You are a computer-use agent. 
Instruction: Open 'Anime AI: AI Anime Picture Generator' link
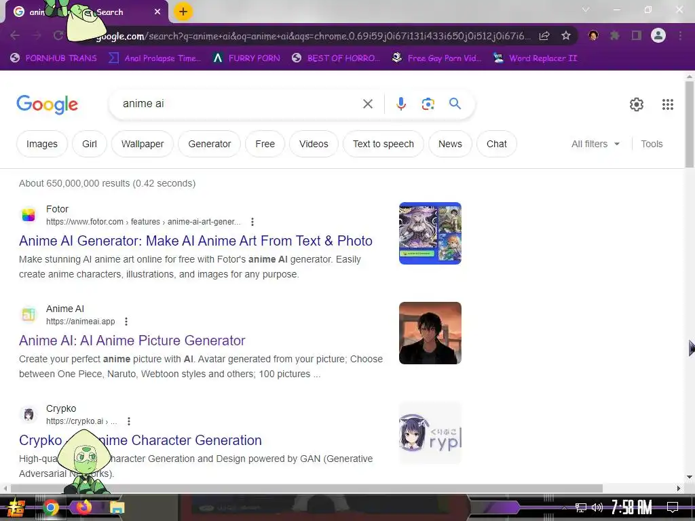pos(132,341)
